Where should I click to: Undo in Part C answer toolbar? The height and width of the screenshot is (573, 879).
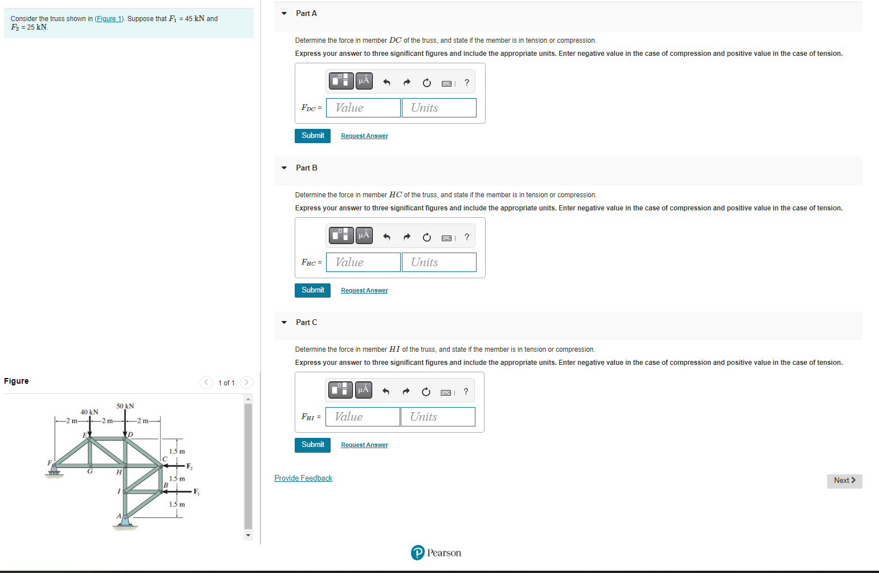click(x=386, y=392)
